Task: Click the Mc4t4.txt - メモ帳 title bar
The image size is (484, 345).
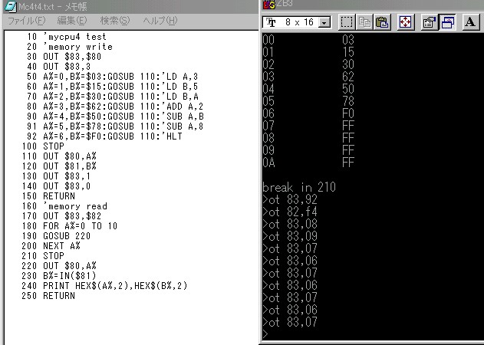Action: (x=130, y=6)
